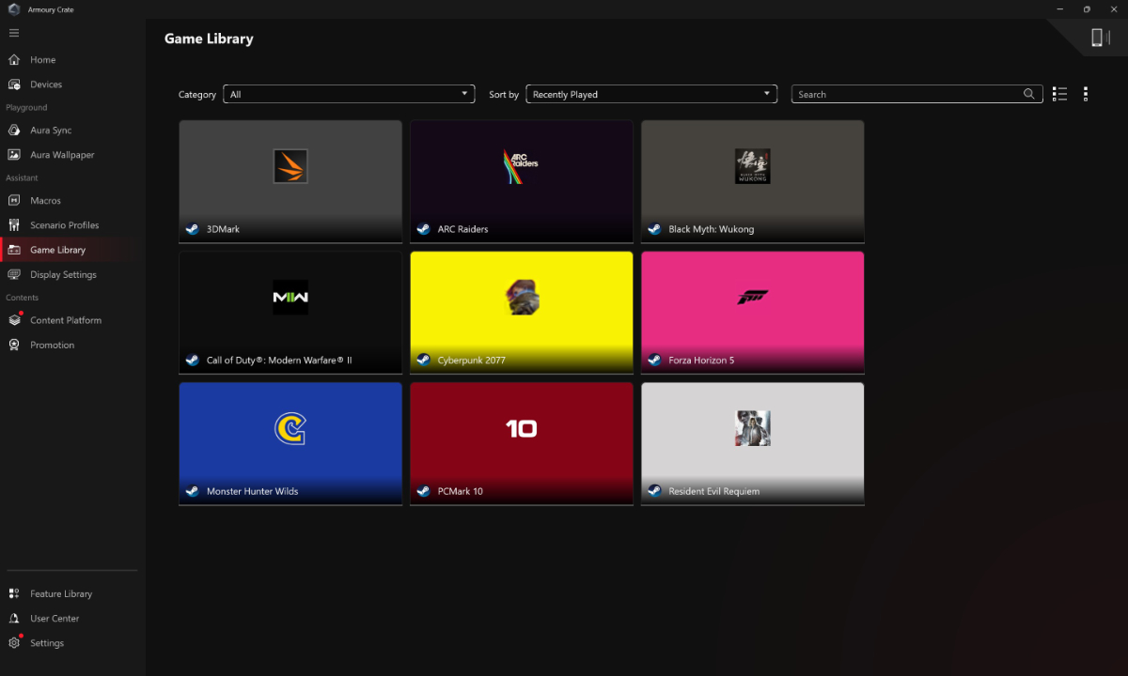
Task: Open Scenario Profiles page
Action: [64, 225]
